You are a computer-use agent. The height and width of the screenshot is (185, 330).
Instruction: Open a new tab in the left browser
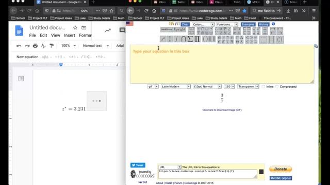tap(93, 2)
